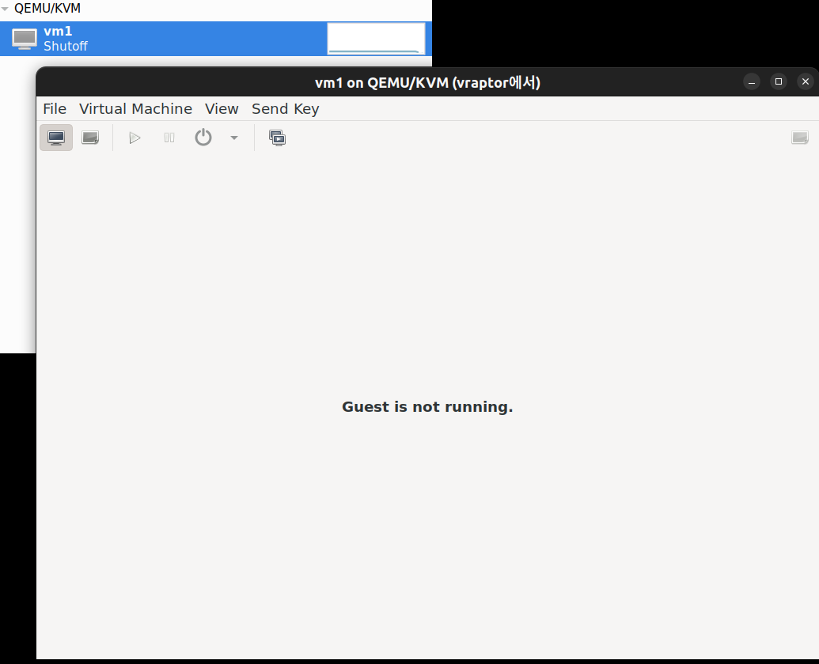
Task: Click the 'Guest is not running.' message
Action: 427,407
